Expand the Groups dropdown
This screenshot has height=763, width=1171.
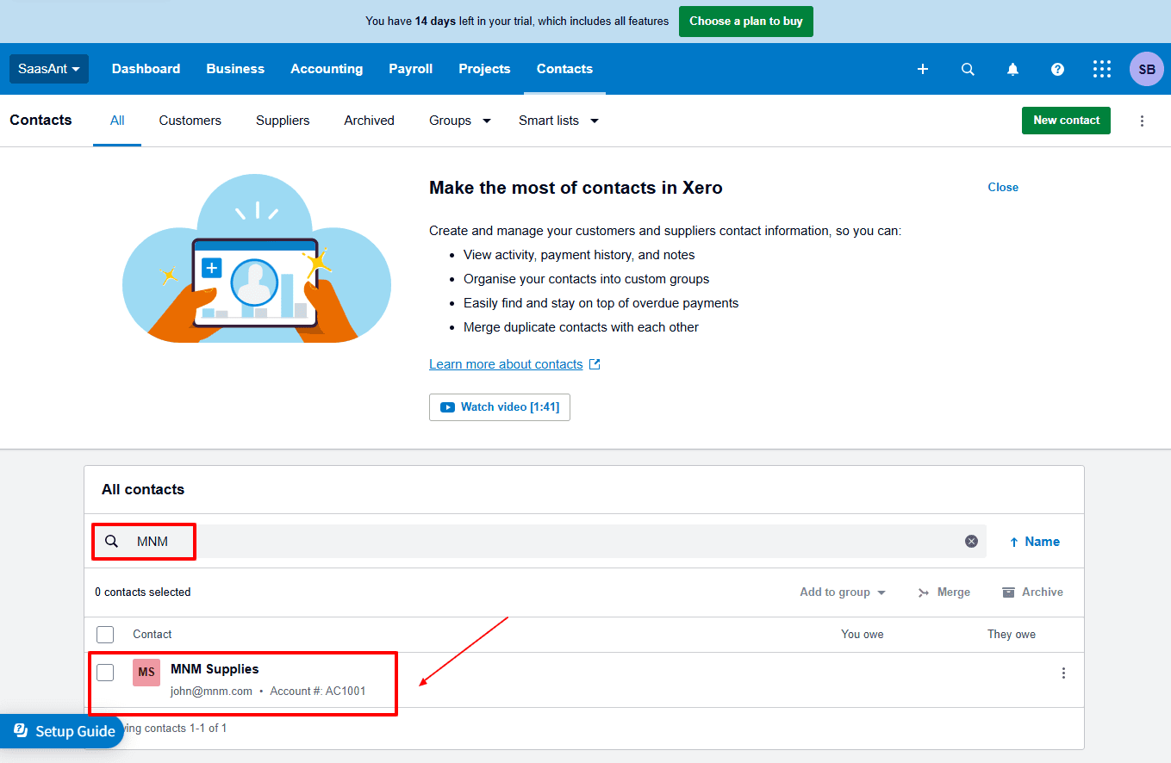point(459,121)
